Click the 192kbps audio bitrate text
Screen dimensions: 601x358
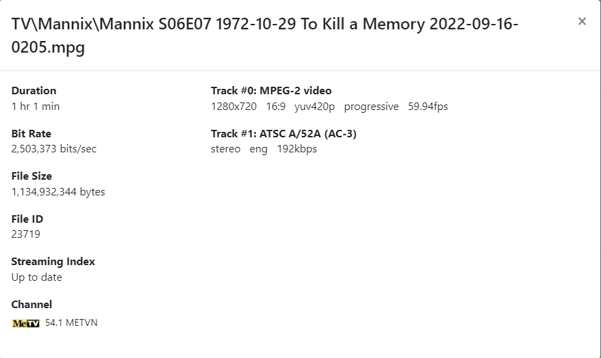pyautogui.click(x=297, y=149)
